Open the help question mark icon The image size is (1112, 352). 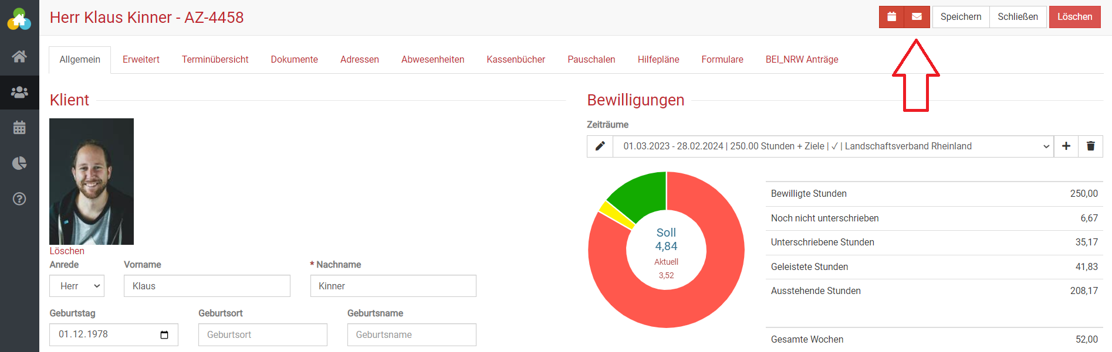19,199
